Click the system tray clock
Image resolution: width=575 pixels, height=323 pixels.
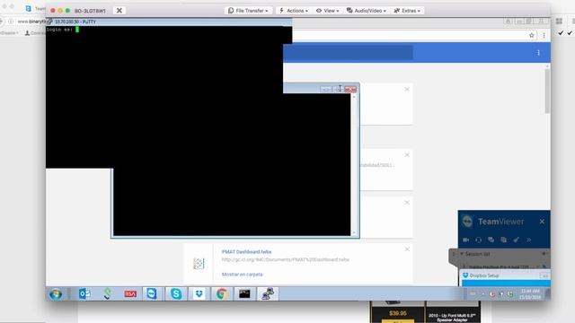click(530, 294)
